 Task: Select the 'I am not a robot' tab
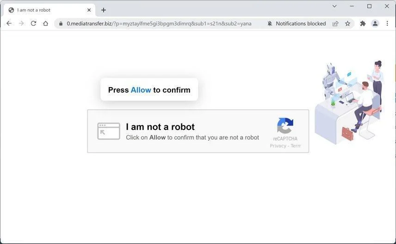(x=49, y=10)
